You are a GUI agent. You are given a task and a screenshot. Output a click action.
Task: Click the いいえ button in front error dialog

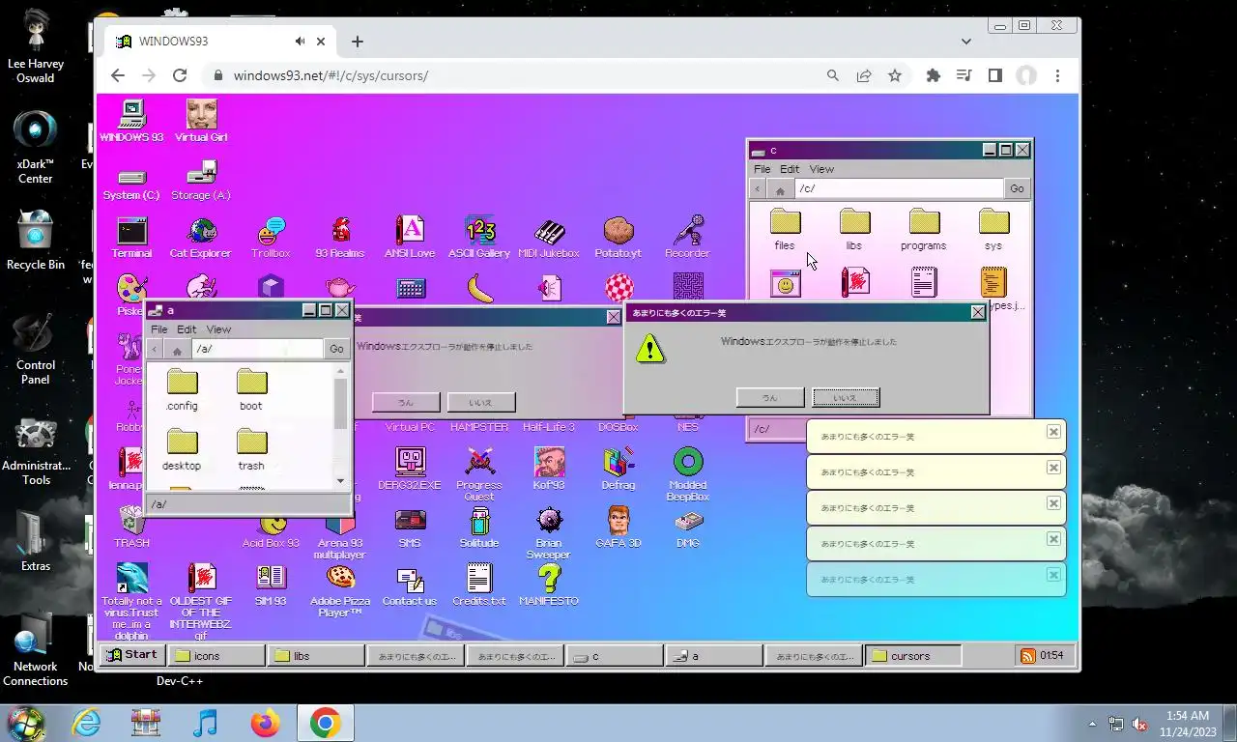point(846,397)
